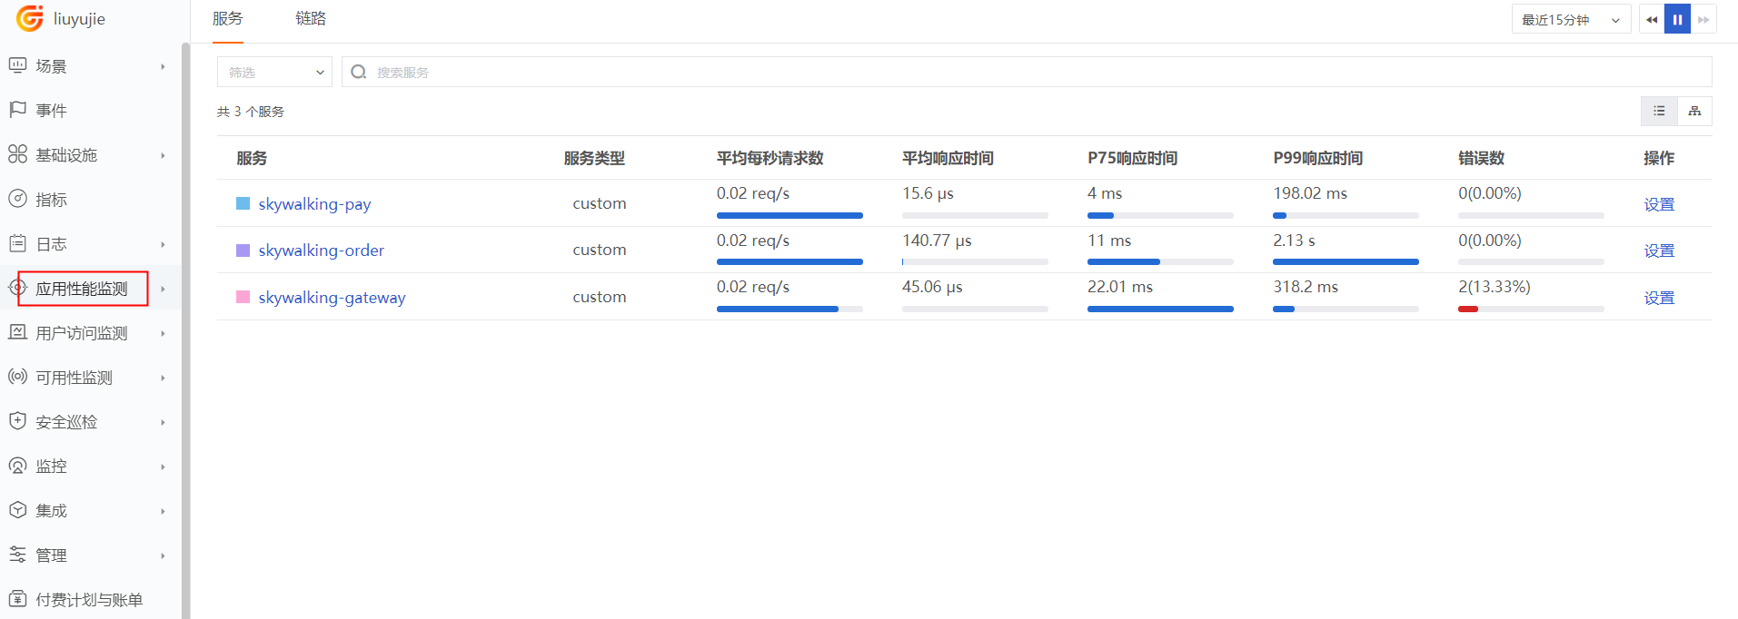Open skywalking-gateway service link
The image size is (1738, 619).
pos(332,298)
